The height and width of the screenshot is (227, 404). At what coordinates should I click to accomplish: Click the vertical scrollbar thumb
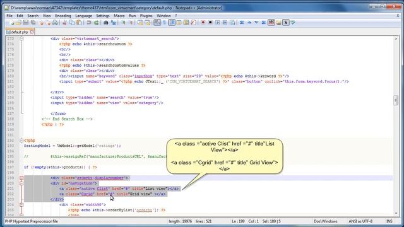pos(396,100)
